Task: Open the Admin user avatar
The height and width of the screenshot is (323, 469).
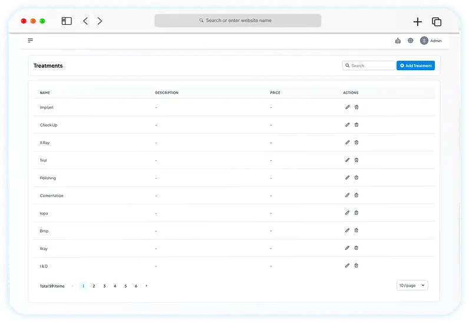Action: point(424,41)
